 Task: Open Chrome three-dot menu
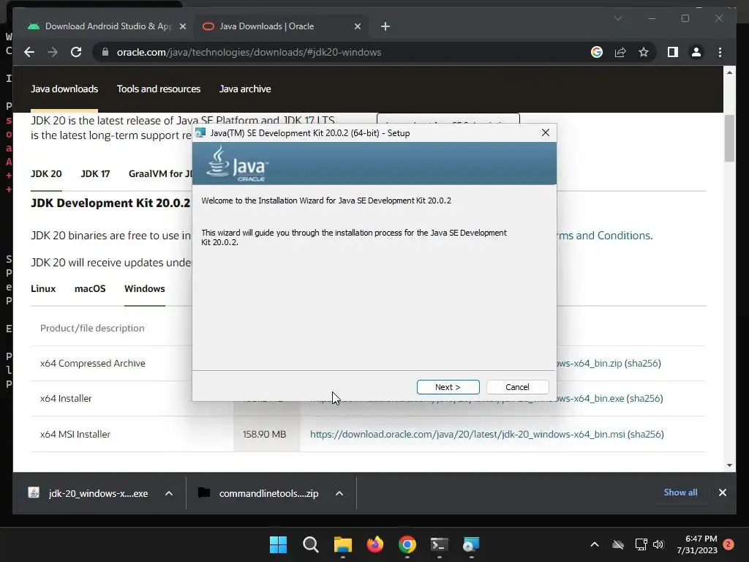point(720,52)
